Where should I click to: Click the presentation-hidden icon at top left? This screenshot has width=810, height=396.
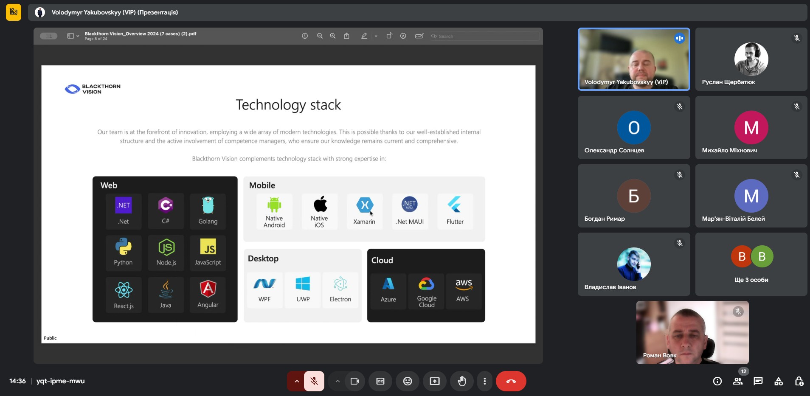pyautogui.click(x=14, y=12)
